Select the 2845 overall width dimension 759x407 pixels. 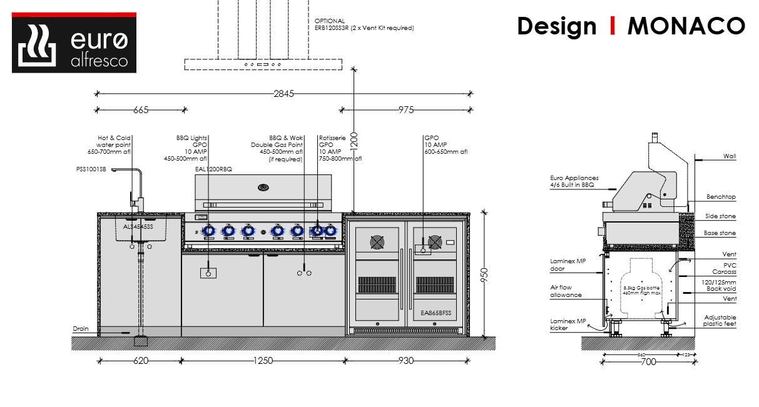pos(284,94)
